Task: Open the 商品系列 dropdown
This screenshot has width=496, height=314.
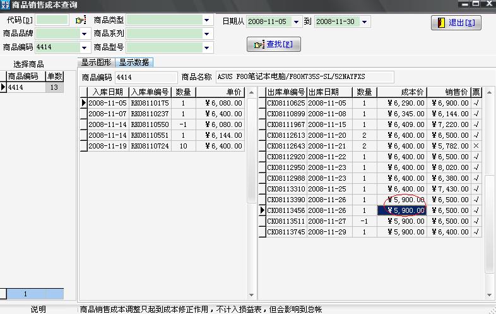Action: point(207,33)
